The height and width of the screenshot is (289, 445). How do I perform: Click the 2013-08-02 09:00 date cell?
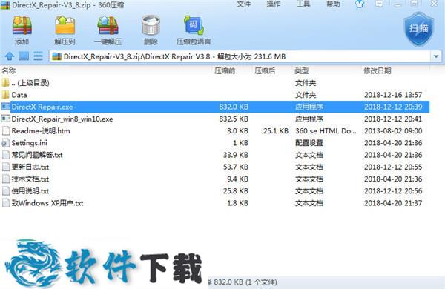click(x=393, y=130)
